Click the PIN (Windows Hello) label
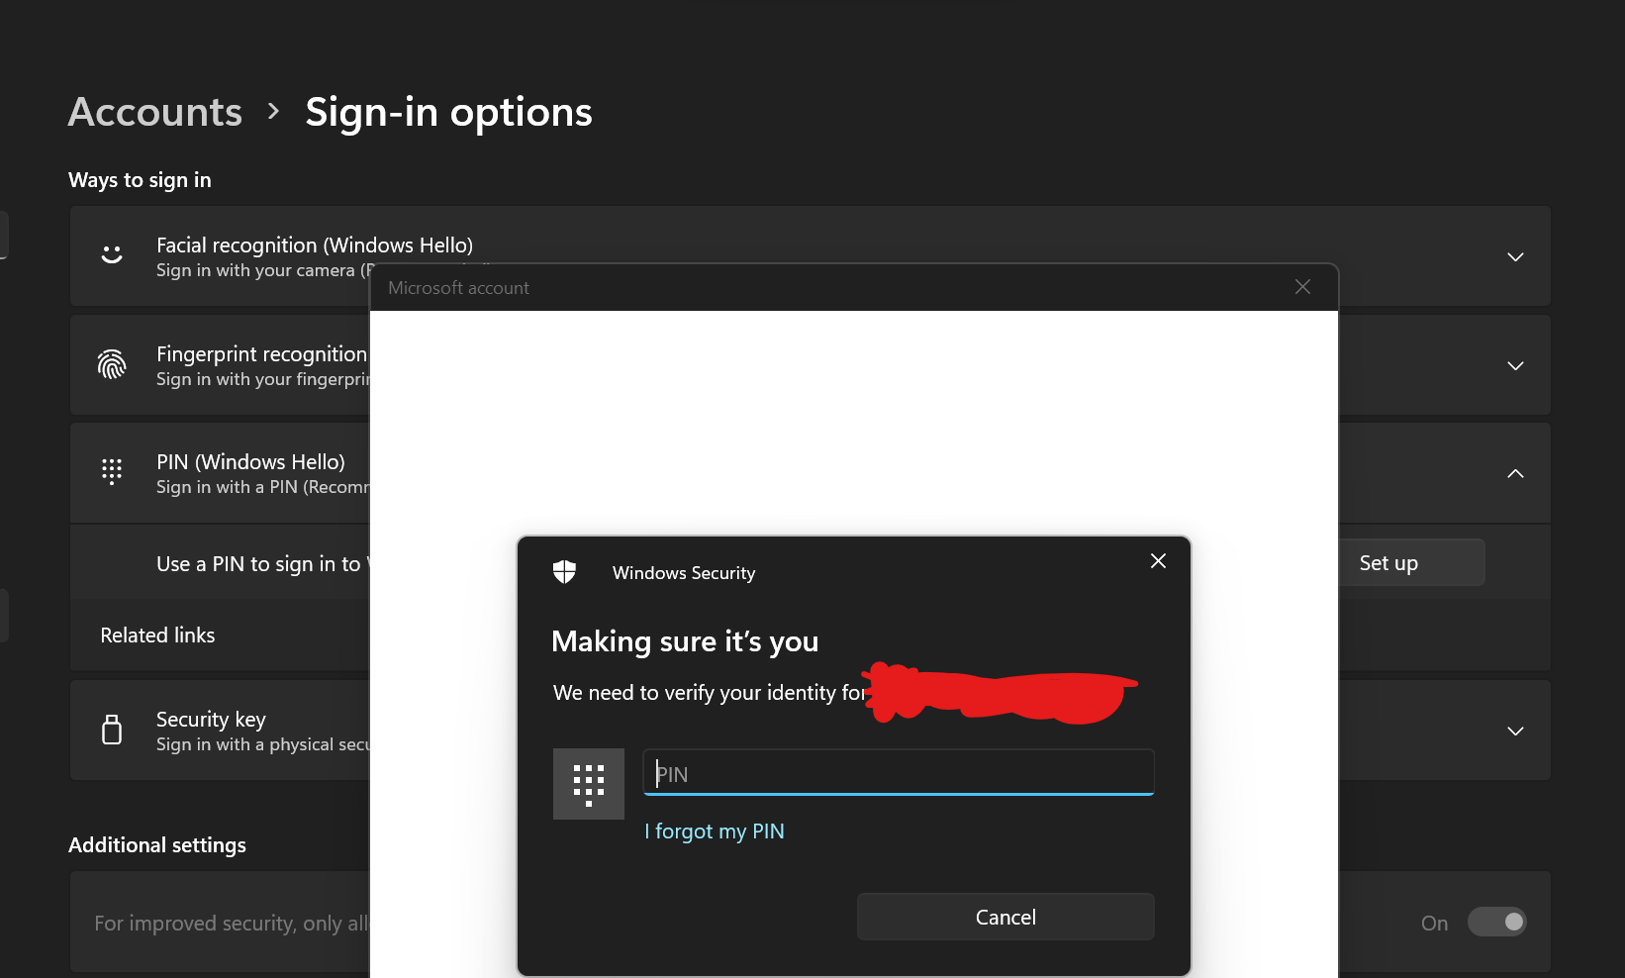 (x=250, y=462)
